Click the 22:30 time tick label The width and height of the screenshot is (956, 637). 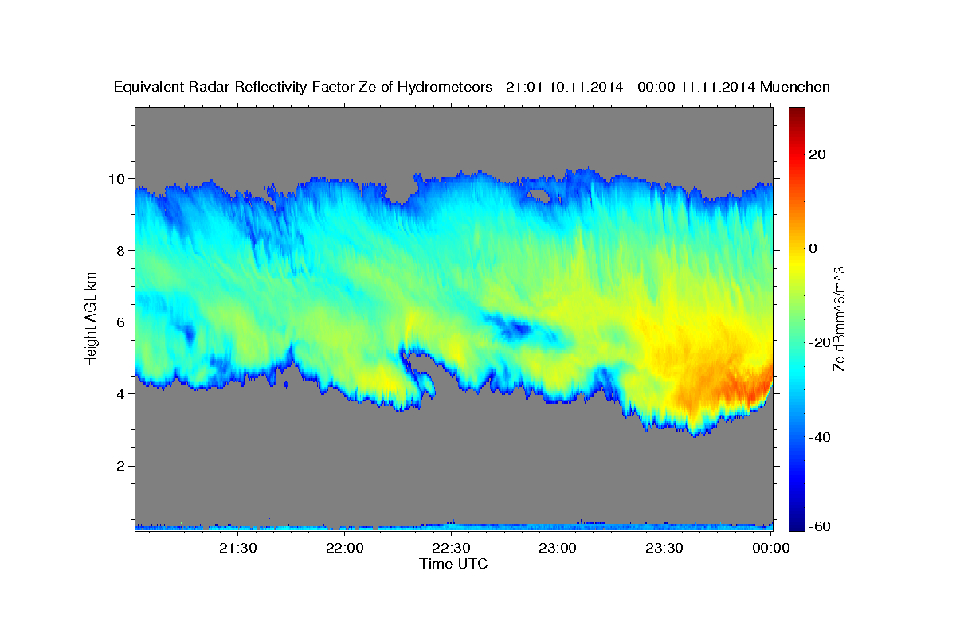pos(452,548)
